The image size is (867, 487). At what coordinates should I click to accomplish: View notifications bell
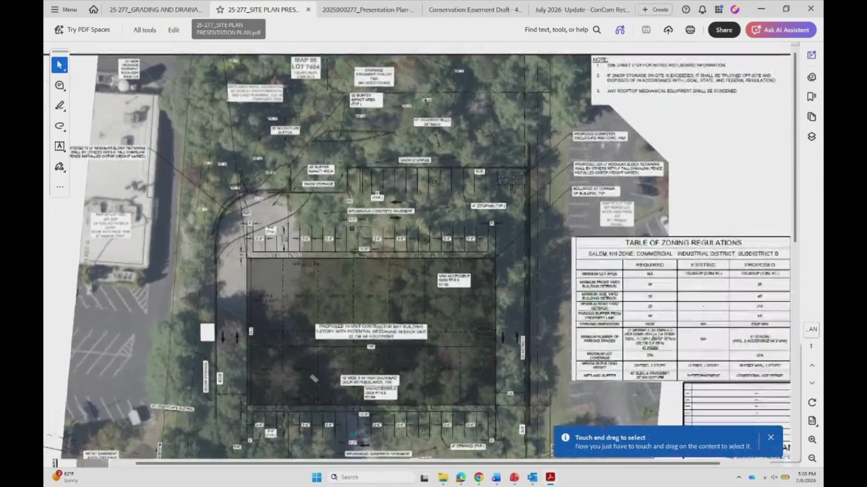coord(702,9)
